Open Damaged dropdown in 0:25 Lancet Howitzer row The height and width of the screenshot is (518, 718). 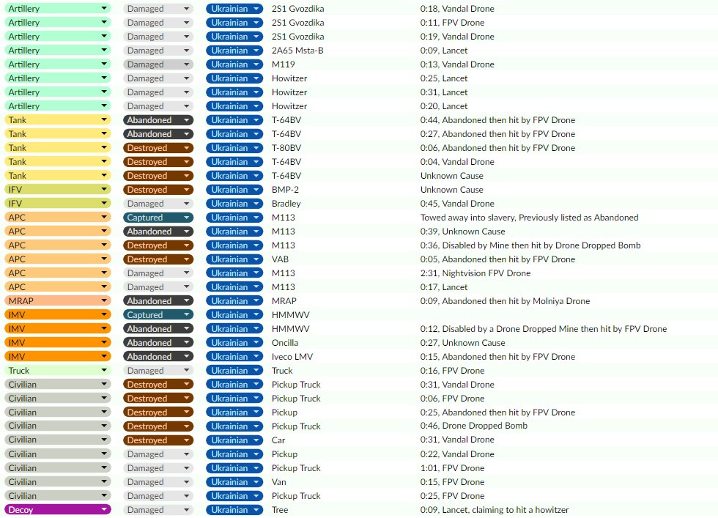click(x=158, y=78)
